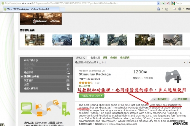Click the release date 2010/3/30 text
The width and height of the screenshot is (190, 126).
(x=89, y=79)
